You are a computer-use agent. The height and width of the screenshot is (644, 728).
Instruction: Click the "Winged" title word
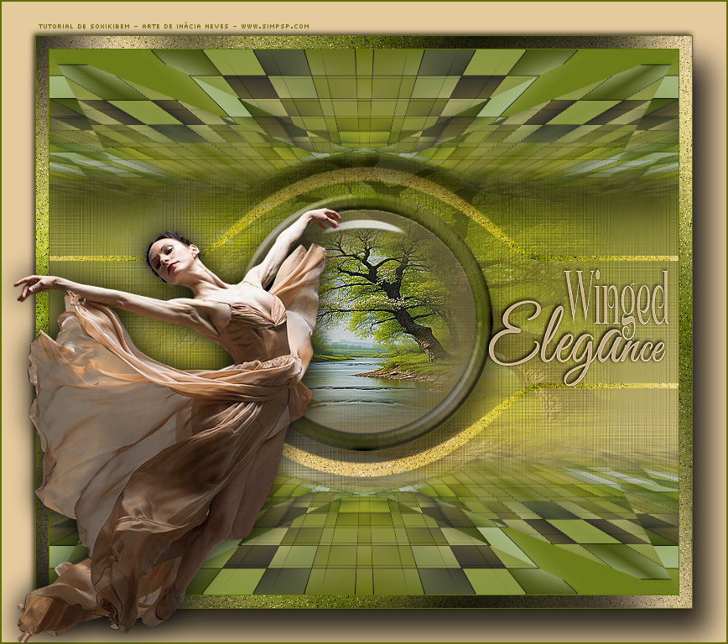(616, 299)
